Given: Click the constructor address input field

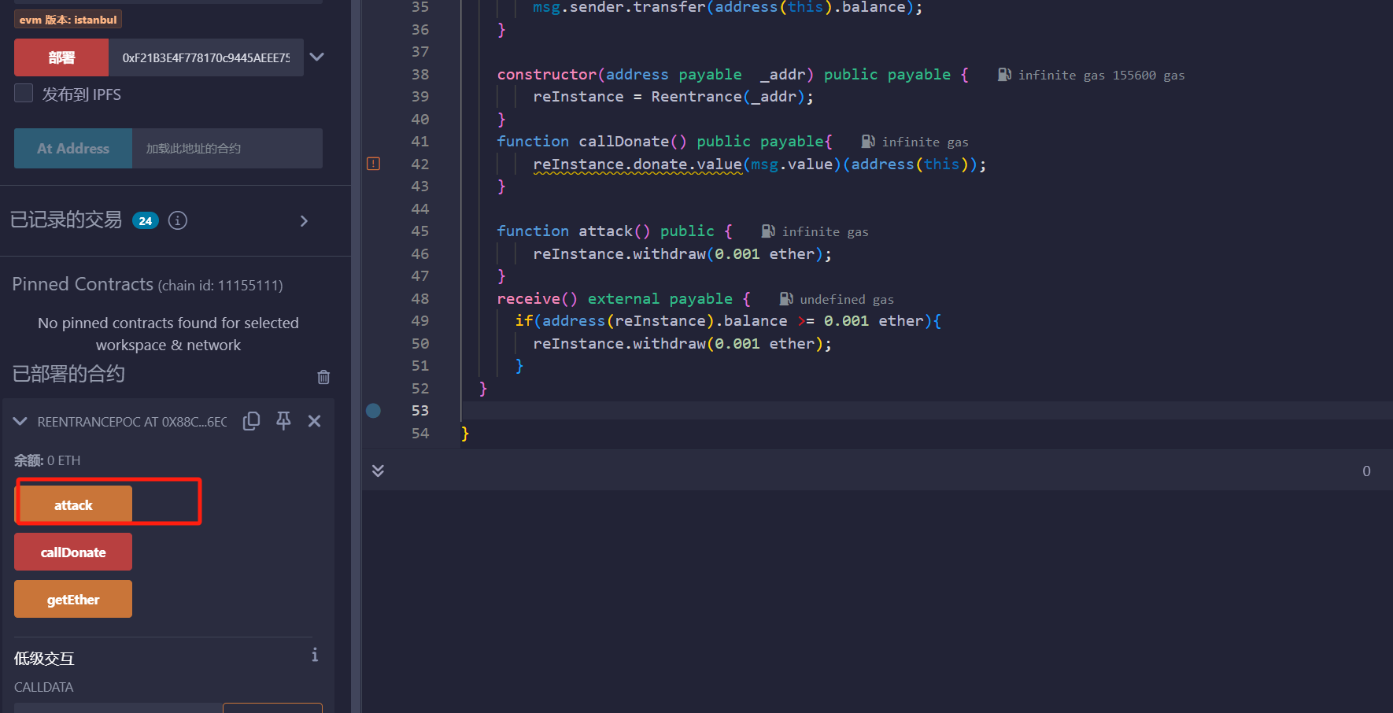Looking at the screenshot, I should 206,57.
